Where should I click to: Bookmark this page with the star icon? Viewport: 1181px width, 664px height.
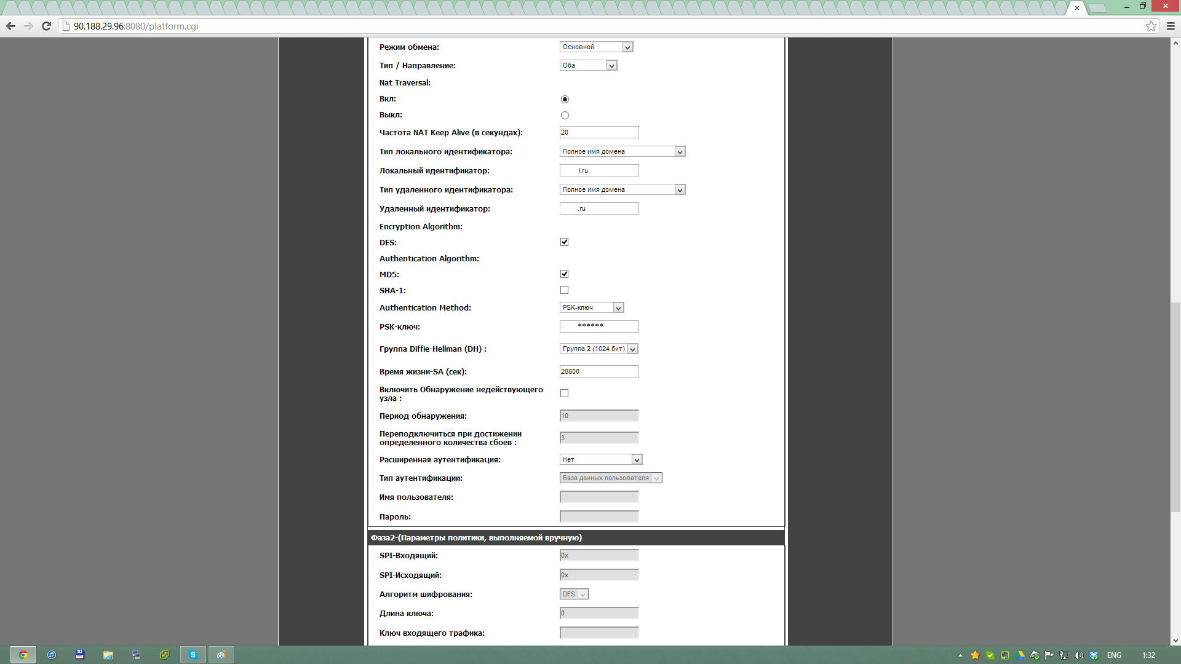coord(1151,26)
